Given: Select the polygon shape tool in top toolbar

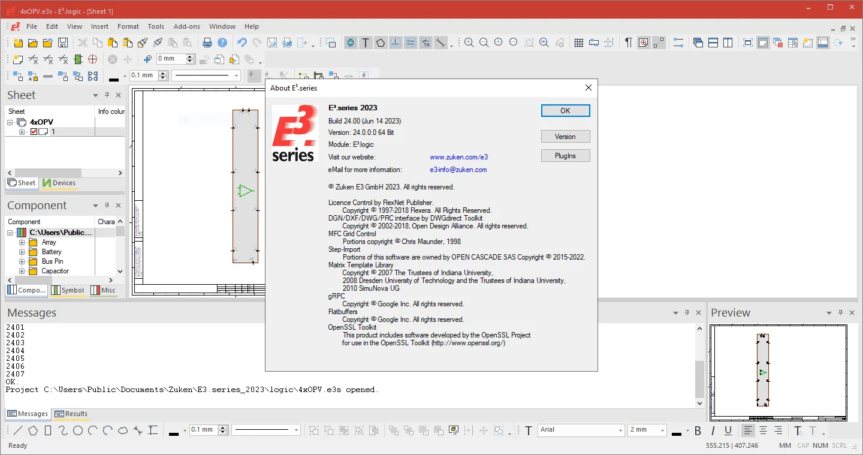Looking at the screenshot, I should [x=381, y=43].
